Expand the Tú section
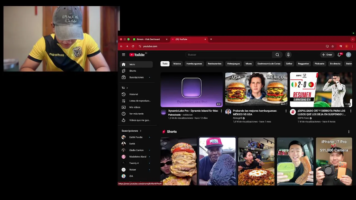 125,88
